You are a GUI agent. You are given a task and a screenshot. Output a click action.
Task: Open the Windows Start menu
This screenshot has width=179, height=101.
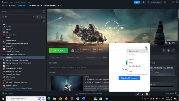[3, 98]
